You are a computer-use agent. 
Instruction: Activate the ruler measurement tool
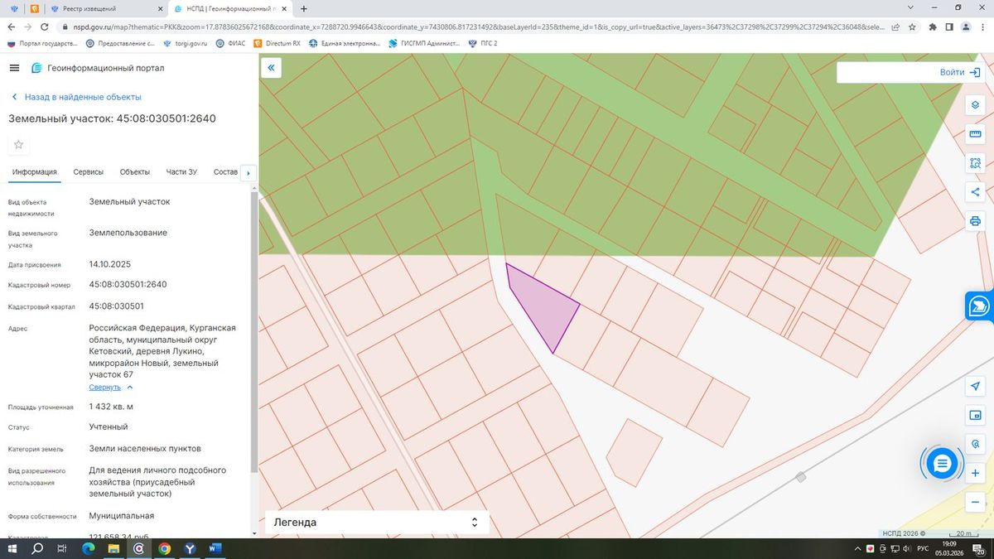click(975, 134)
